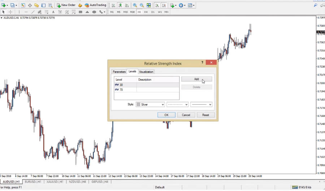
Task: Switch timeframe to D1
Action: 153,12
